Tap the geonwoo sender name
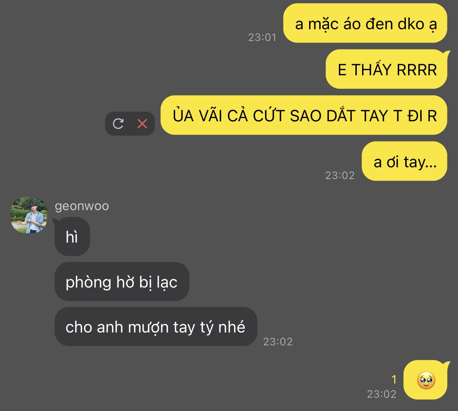 click(82, 206)
